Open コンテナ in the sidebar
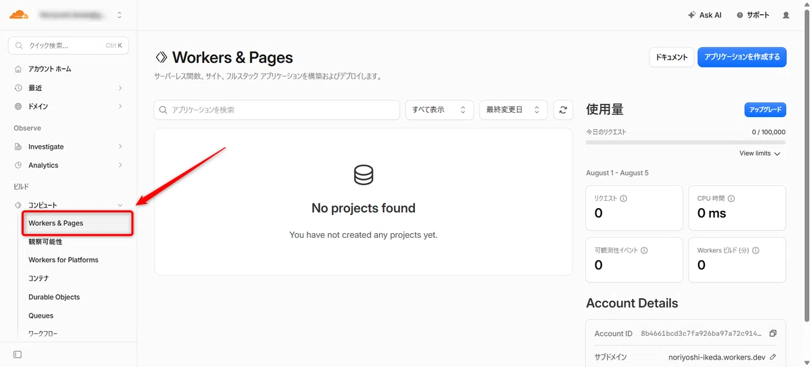The height and width of the screenshot is (367, 811). coord(39,278)
